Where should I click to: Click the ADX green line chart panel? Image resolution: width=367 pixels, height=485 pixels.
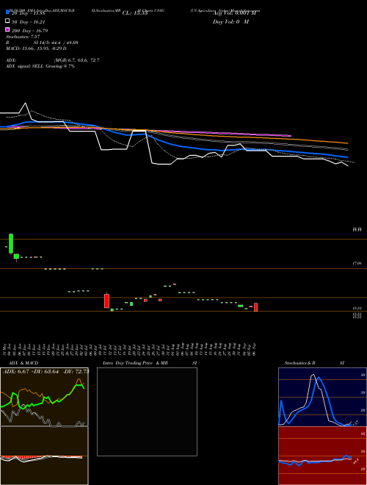tap(44, 397)
